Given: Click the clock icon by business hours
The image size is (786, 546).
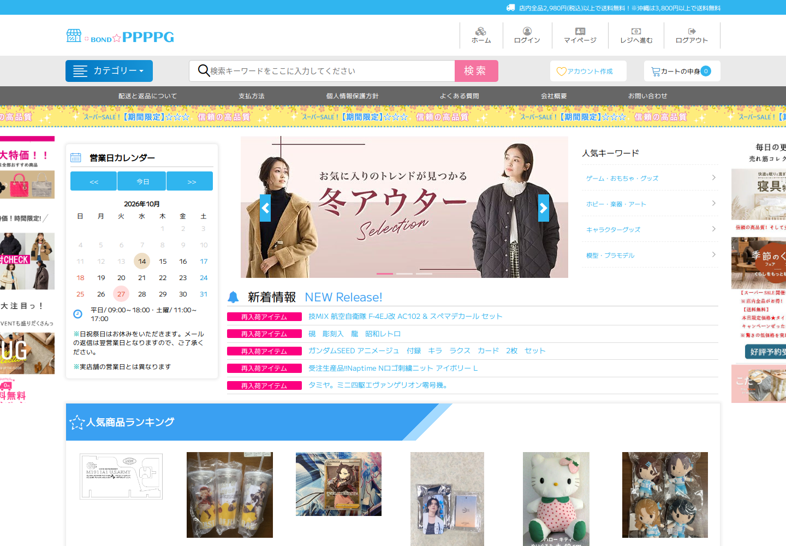Looking at the screenshot, I should pyautogui.click(x=78, y=313).
